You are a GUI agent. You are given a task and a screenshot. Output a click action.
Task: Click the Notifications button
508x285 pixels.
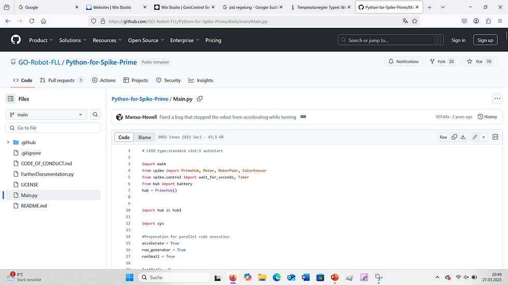403,62
